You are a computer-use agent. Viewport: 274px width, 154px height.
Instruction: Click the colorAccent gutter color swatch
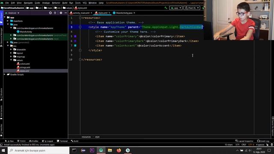75,46
